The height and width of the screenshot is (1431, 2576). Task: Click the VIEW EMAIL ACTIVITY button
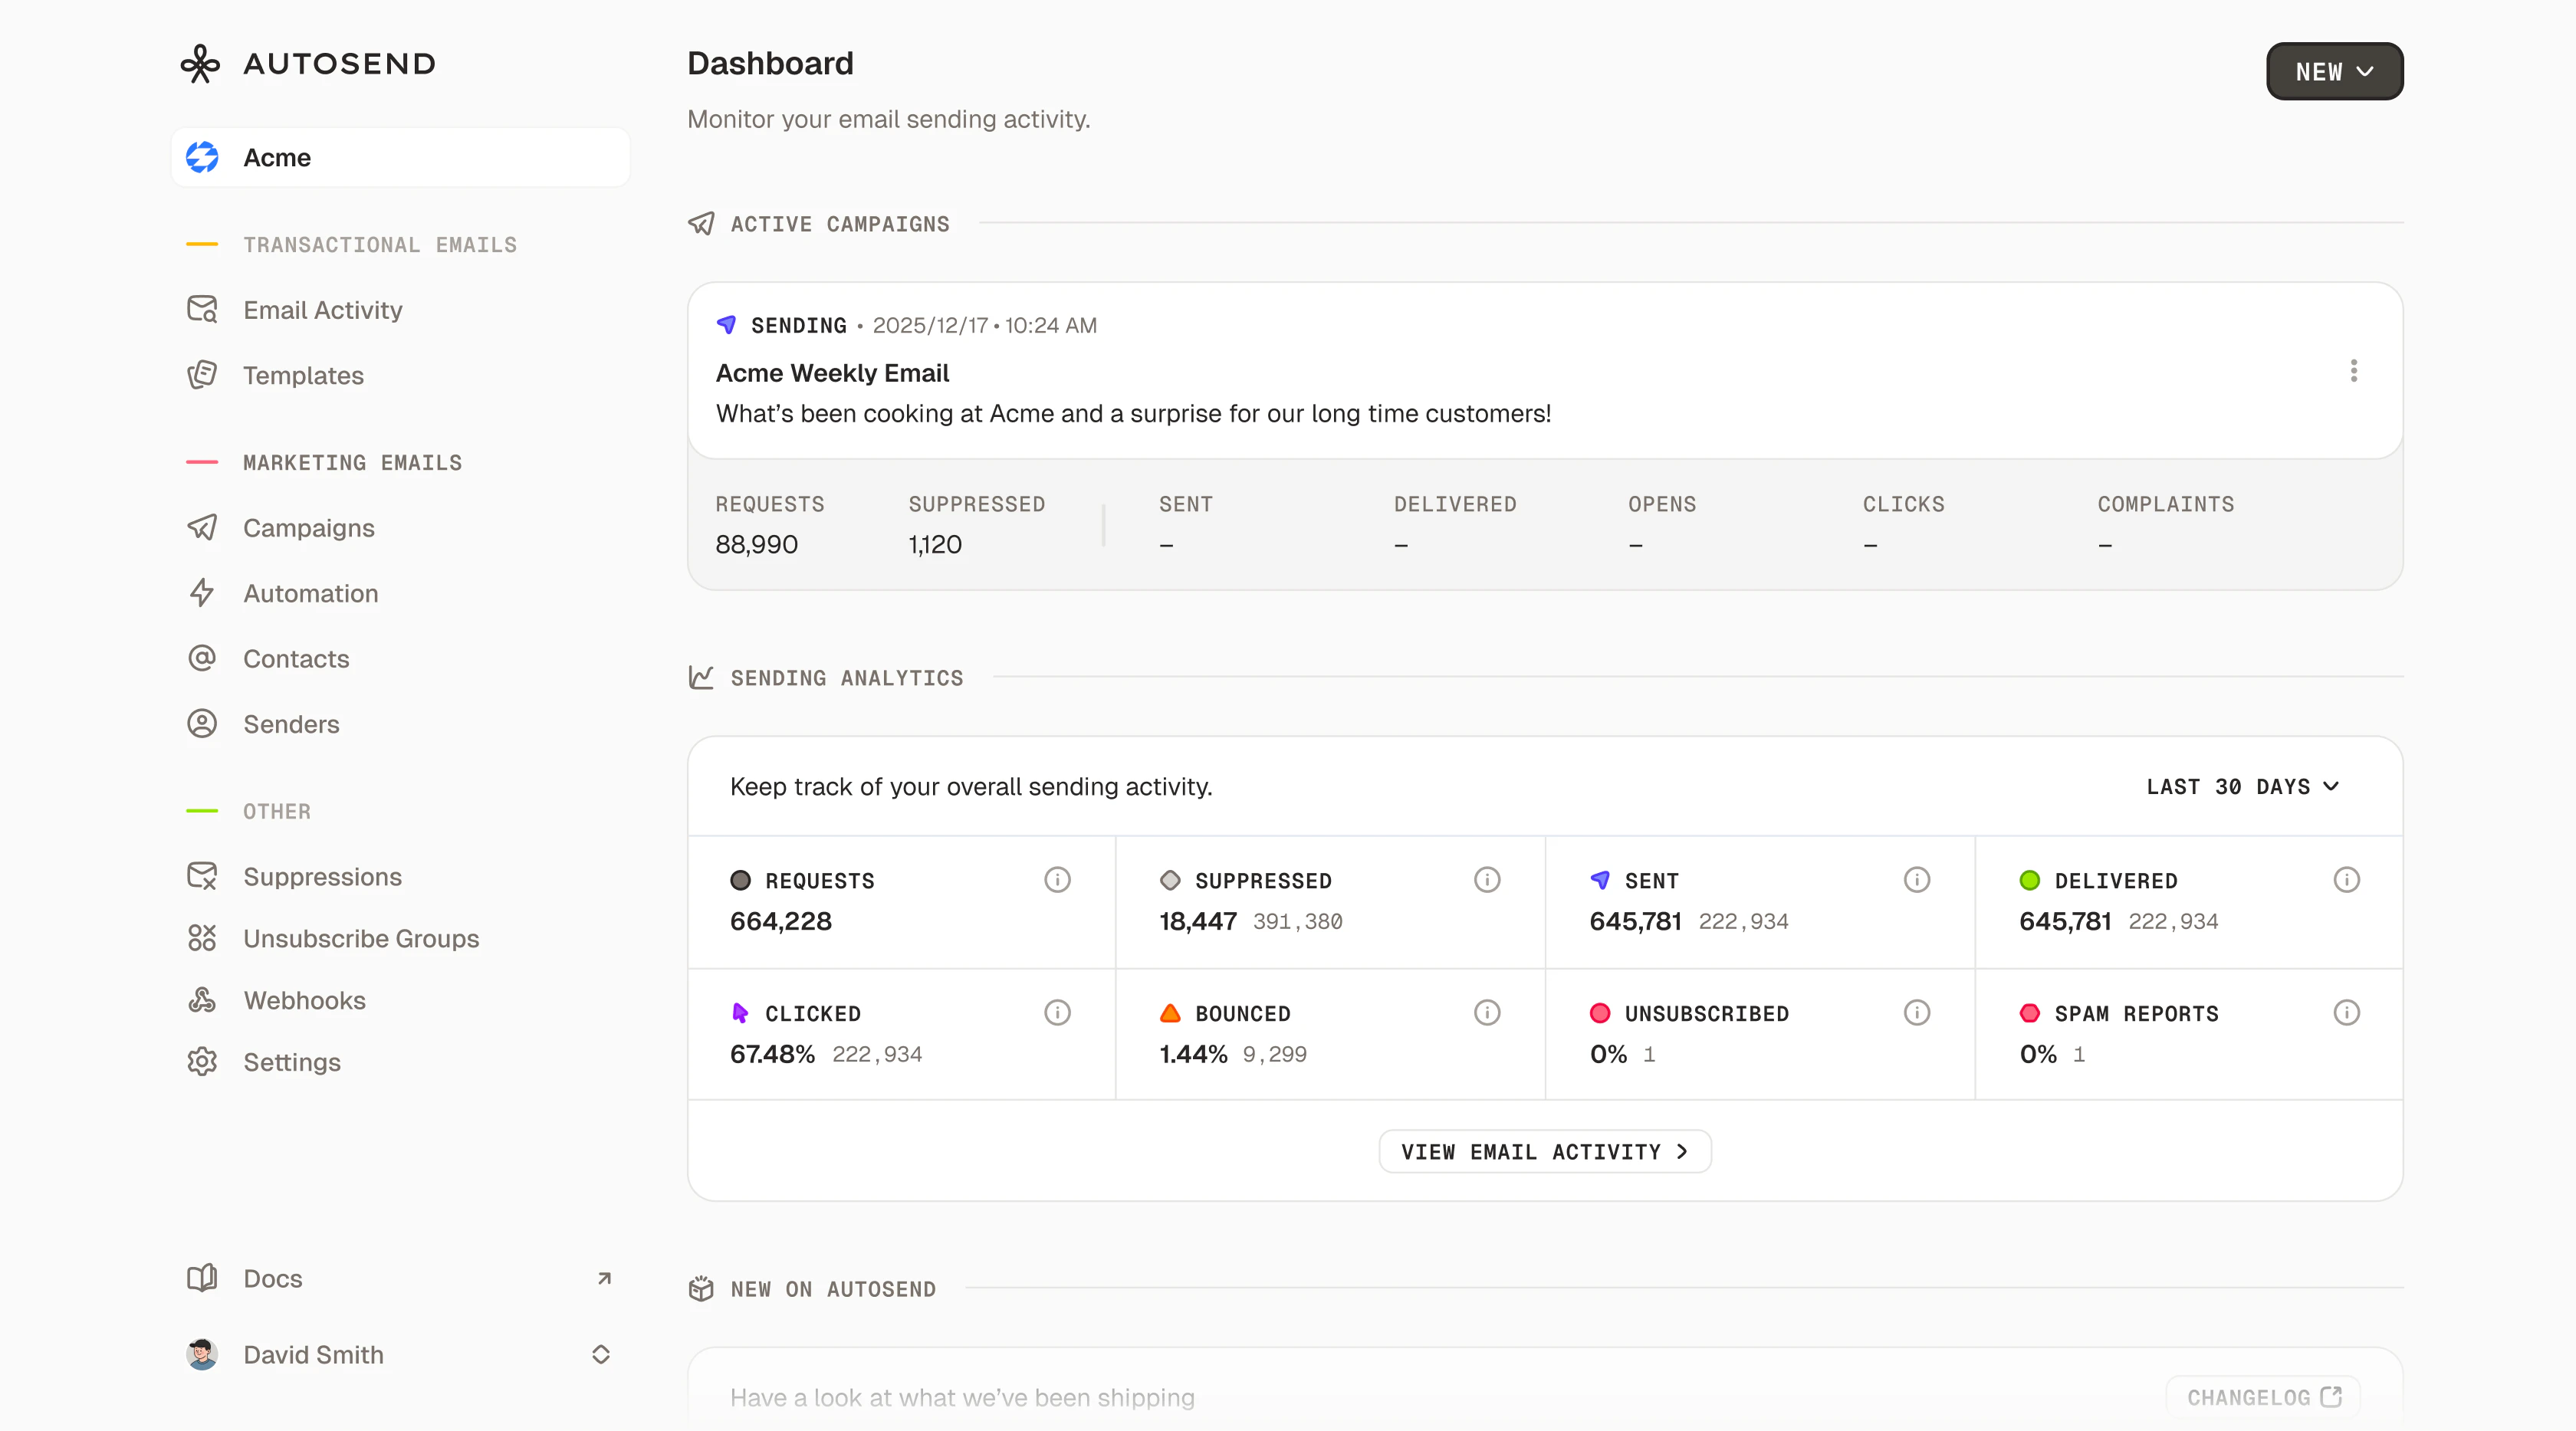click(x=1544, y=1151)
